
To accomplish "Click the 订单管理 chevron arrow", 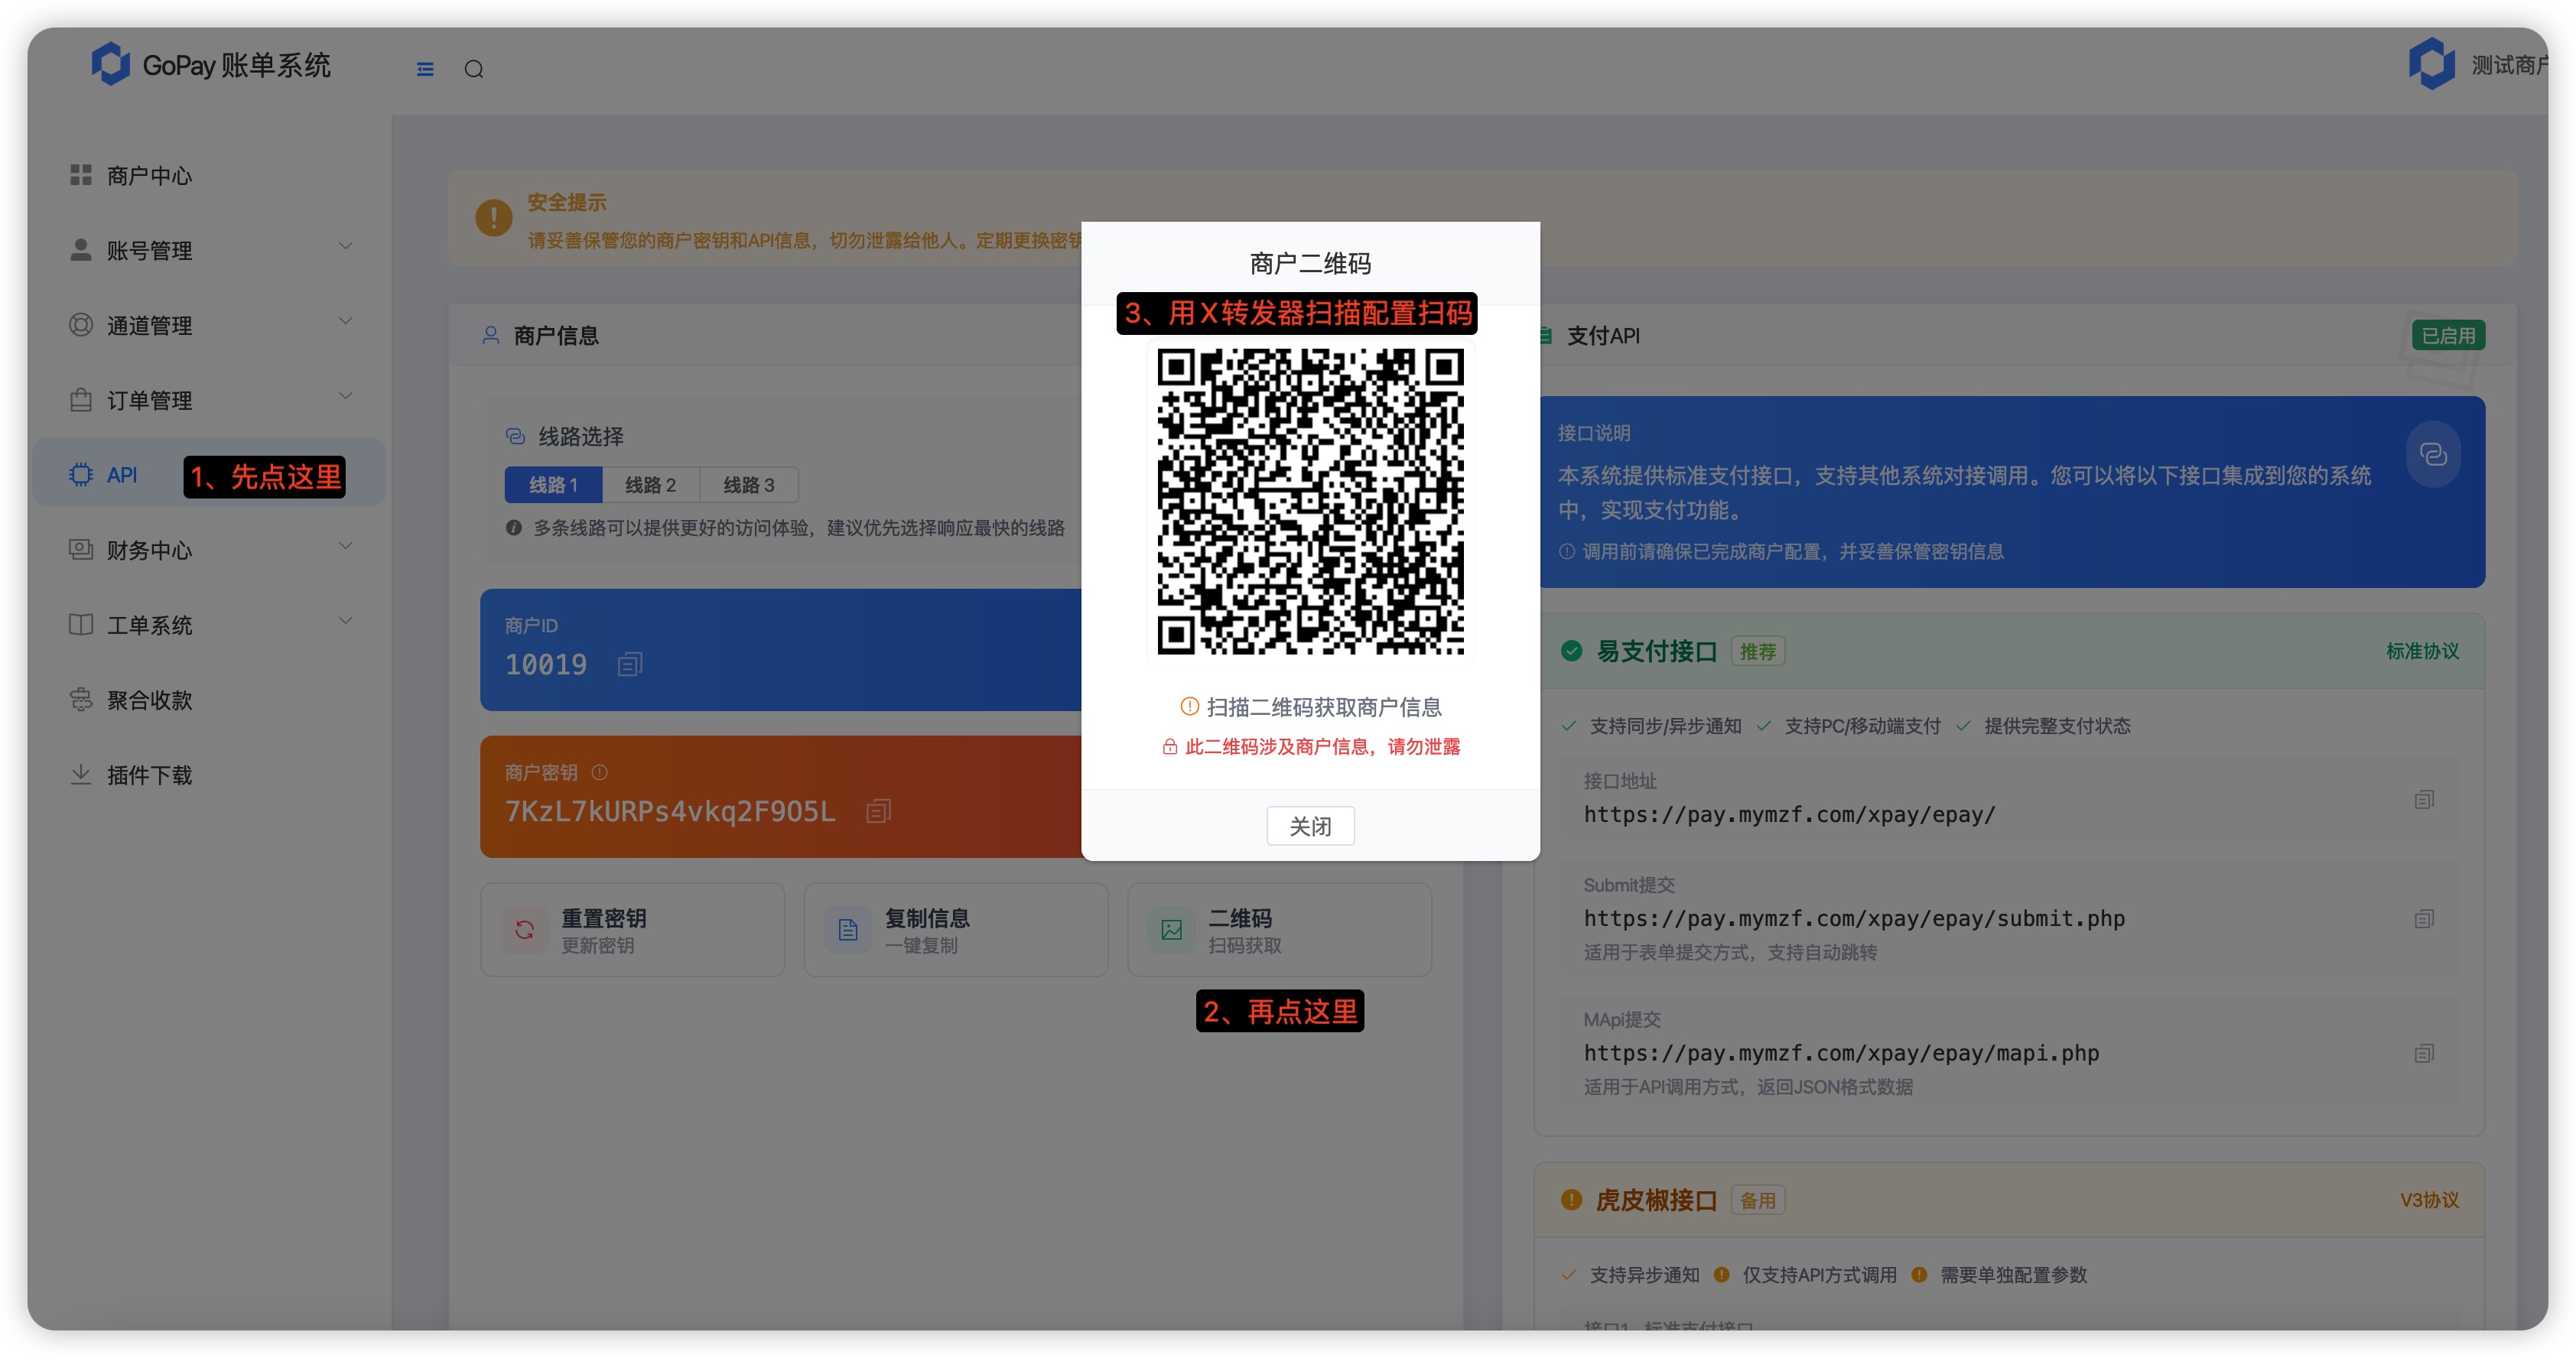I will (346, 396).
